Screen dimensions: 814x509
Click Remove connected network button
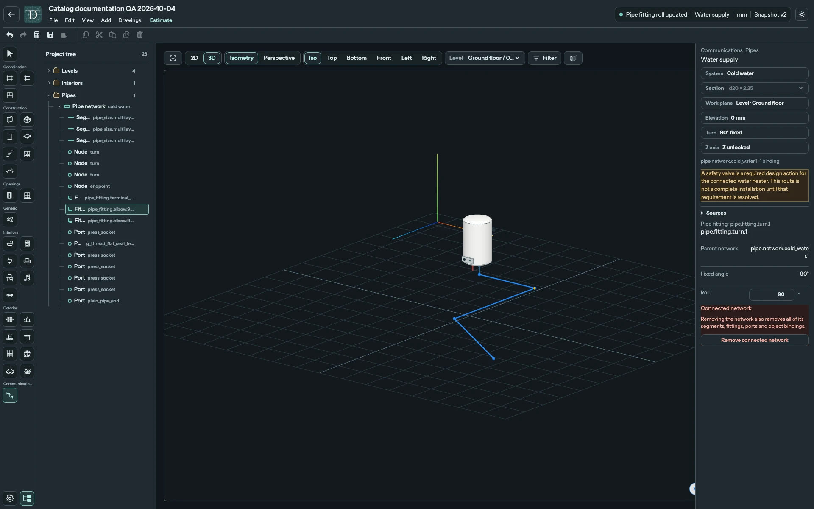755,340
